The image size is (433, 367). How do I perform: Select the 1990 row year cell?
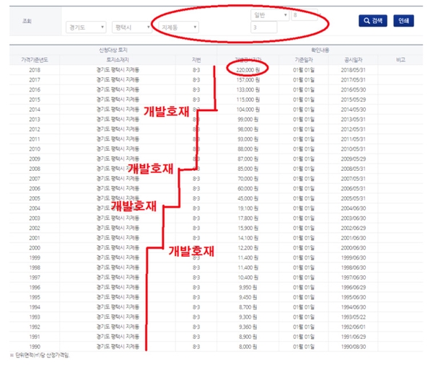coord(35,345)
